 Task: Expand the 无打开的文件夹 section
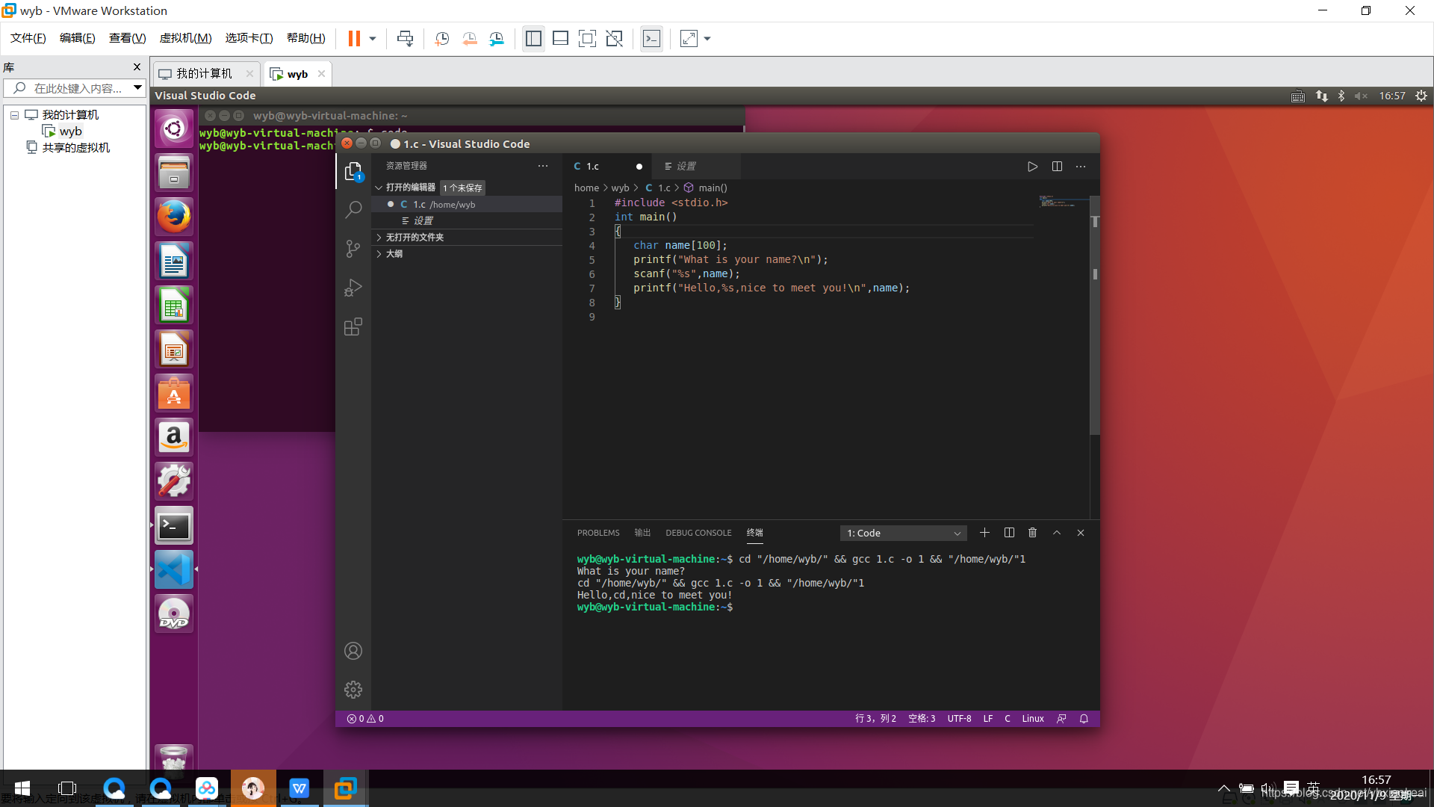click(x=415, y=238)
